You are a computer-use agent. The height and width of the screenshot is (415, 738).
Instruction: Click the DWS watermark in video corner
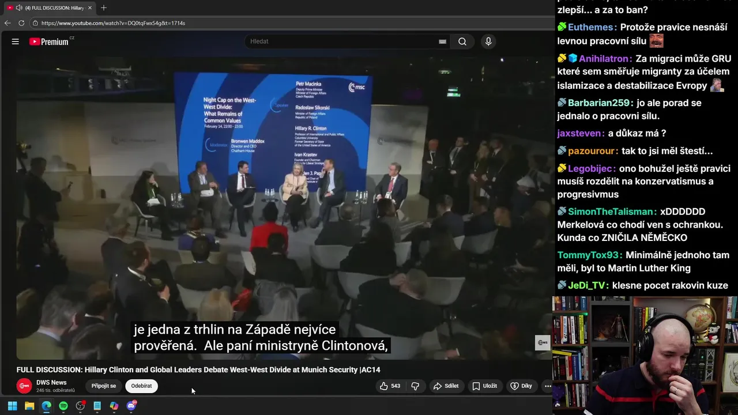tap(543, 342)
